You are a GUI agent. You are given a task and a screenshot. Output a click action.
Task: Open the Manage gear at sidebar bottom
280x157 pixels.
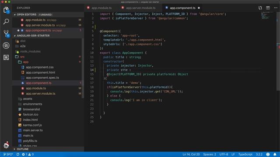pyautogui.click(x=6, y=145)
